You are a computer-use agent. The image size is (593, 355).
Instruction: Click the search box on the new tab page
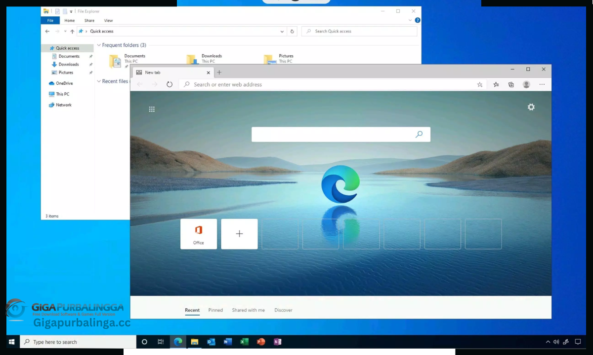341,135
